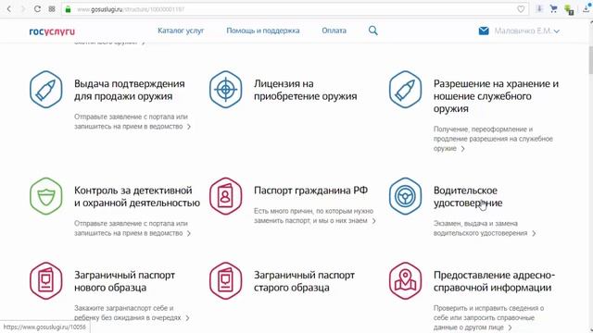Click the chevron after passport replacement description

tap(373, 221)
